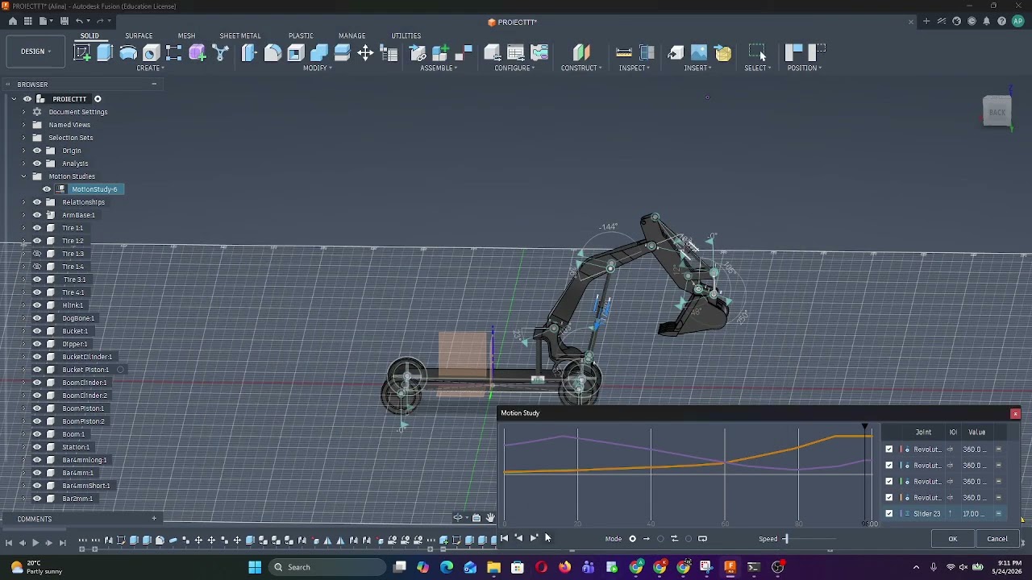Open the Design workspace dropdown
Viewport: 1032px width, 580px height.
[35, 52]
